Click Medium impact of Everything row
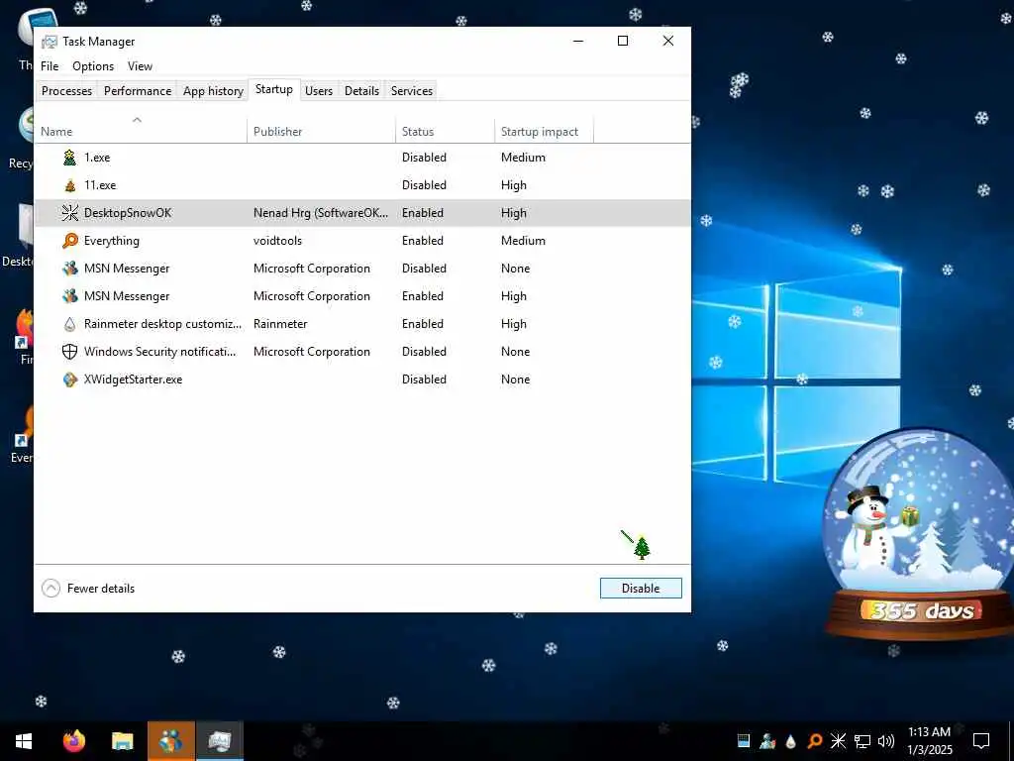Image resolution: width=1014 pixels, height=761 pixels. (x=523, y=241)
